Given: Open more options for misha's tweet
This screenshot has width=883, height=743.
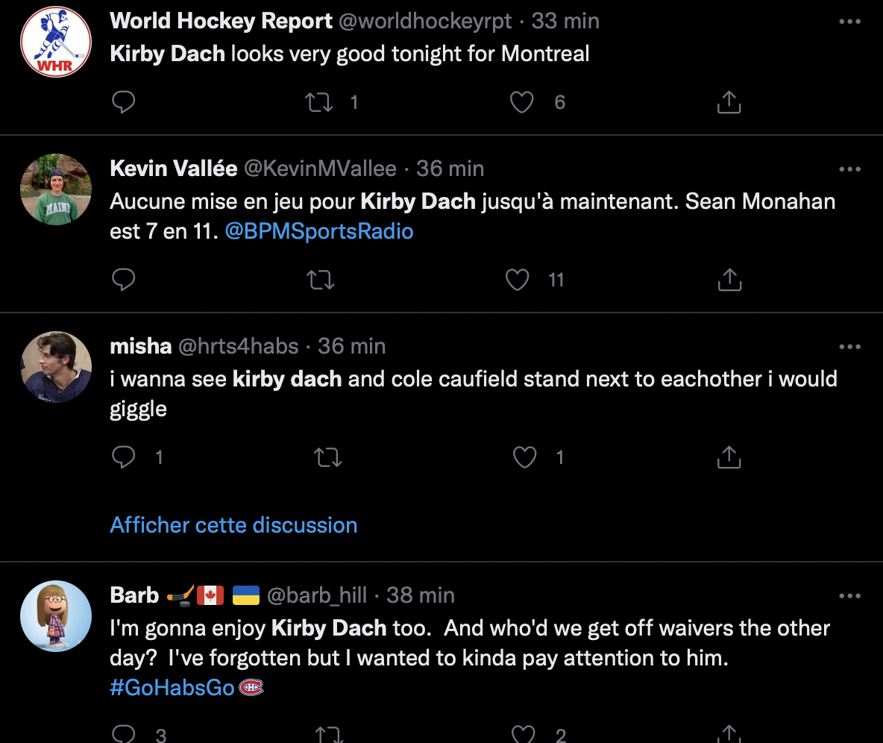Looking at the screenshot, I should click(x=849, y=346).
